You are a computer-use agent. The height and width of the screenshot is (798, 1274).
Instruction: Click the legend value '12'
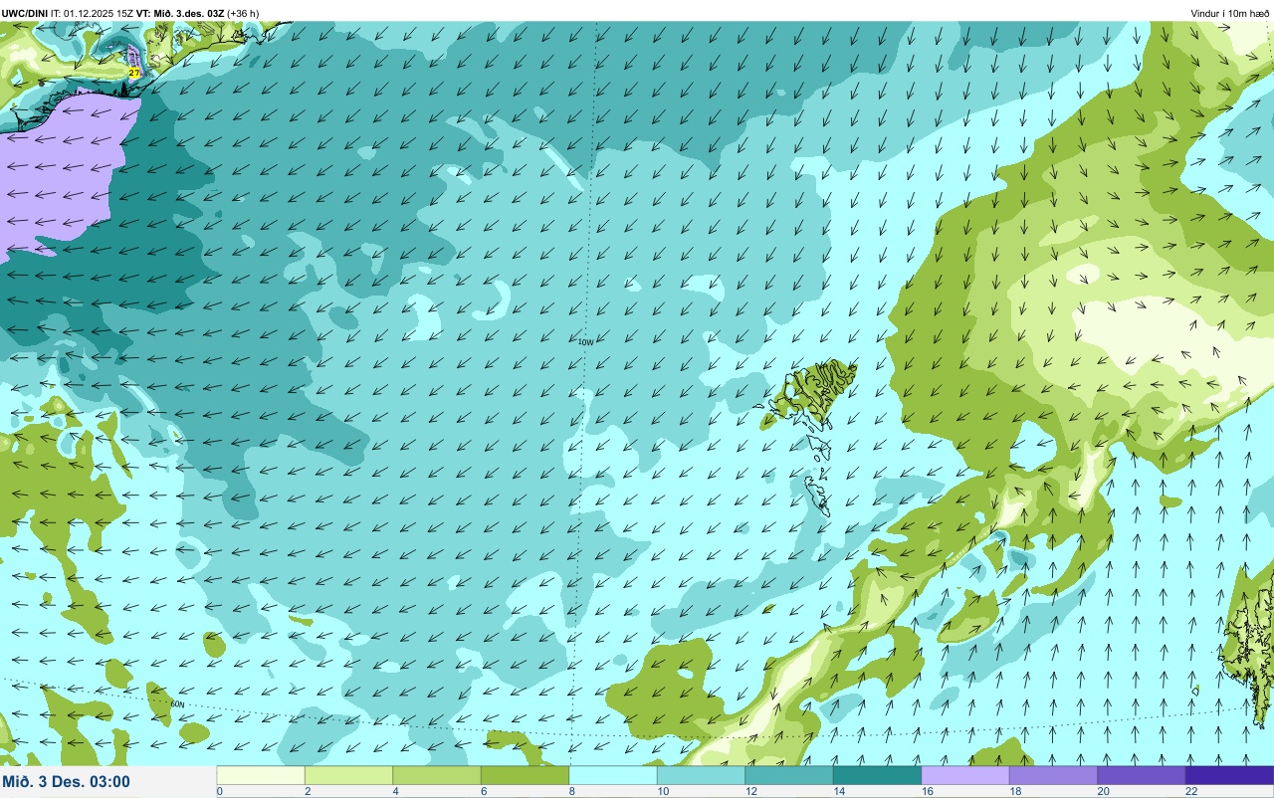(x=749, y=791)
